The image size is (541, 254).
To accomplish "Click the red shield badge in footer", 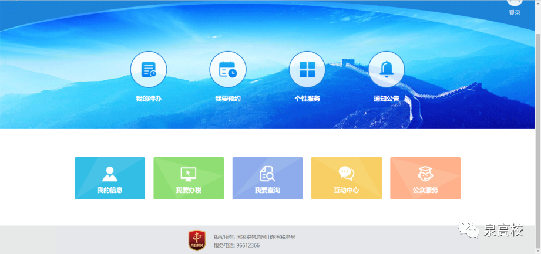I will (x=196, y=241).
